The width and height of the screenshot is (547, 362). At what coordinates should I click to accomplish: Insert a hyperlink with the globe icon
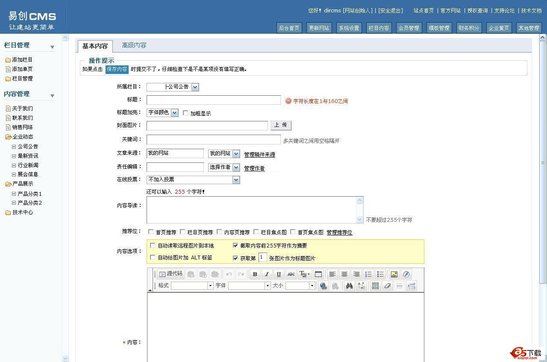click(x=323, y=286)
